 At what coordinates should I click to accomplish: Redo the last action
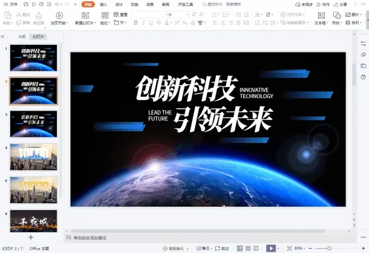click(x=67, y=4)
